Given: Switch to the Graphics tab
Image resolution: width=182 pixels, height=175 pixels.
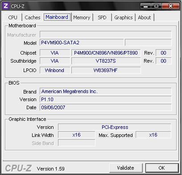Looking at the screenshot, I should point(124,17).
